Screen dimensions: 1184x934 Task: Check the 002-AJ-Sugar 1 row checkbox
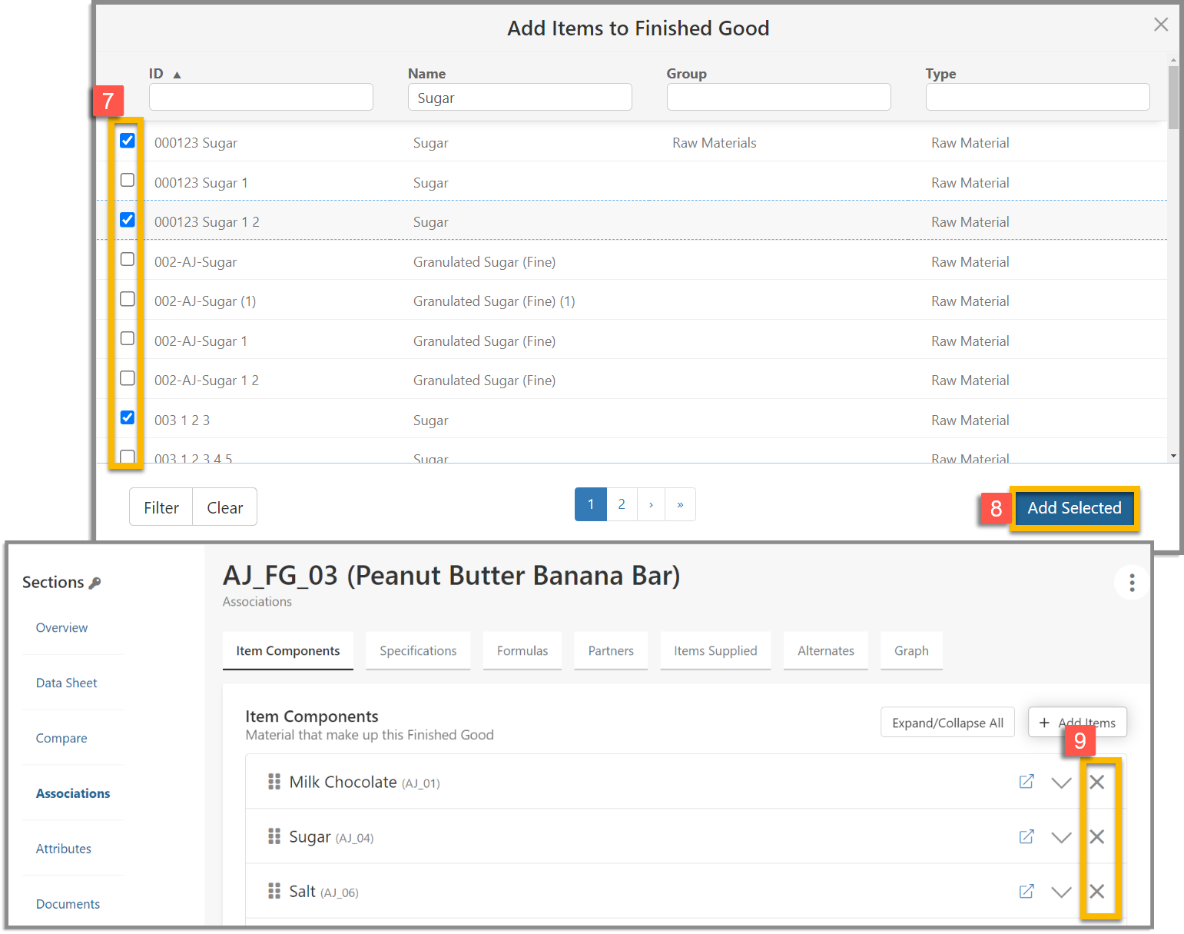click(128, 338)
